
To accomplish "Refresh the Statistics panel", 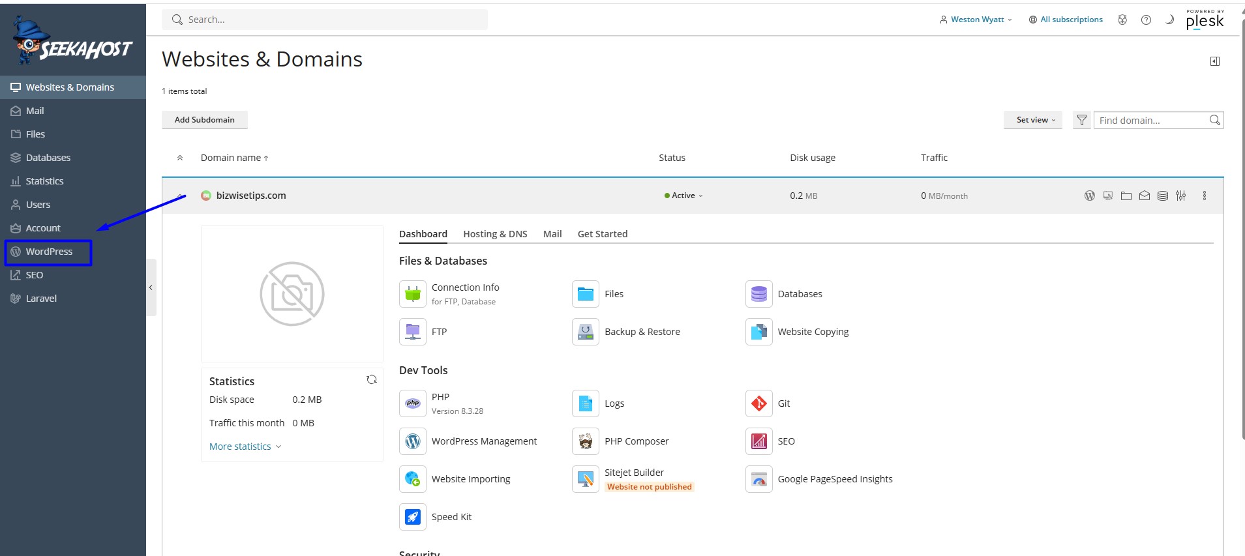I will 372,379.
